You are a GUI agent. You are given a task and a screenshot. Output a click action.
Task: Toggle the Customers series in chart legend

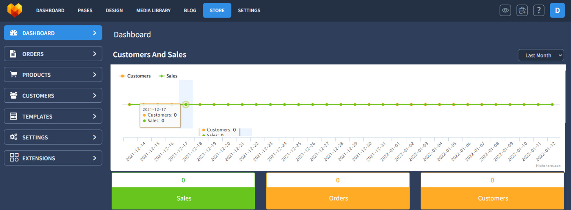[x=135, y=76]
